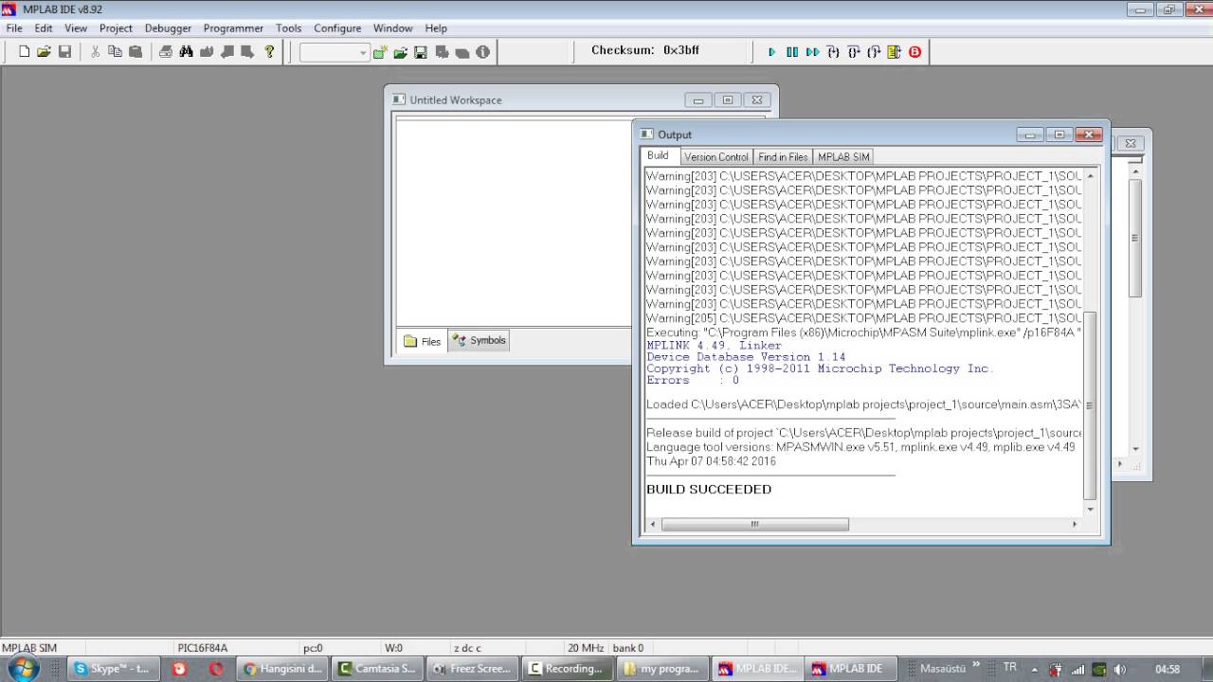
Task: Switch to the Version Control tab
Action: (716, 157)
